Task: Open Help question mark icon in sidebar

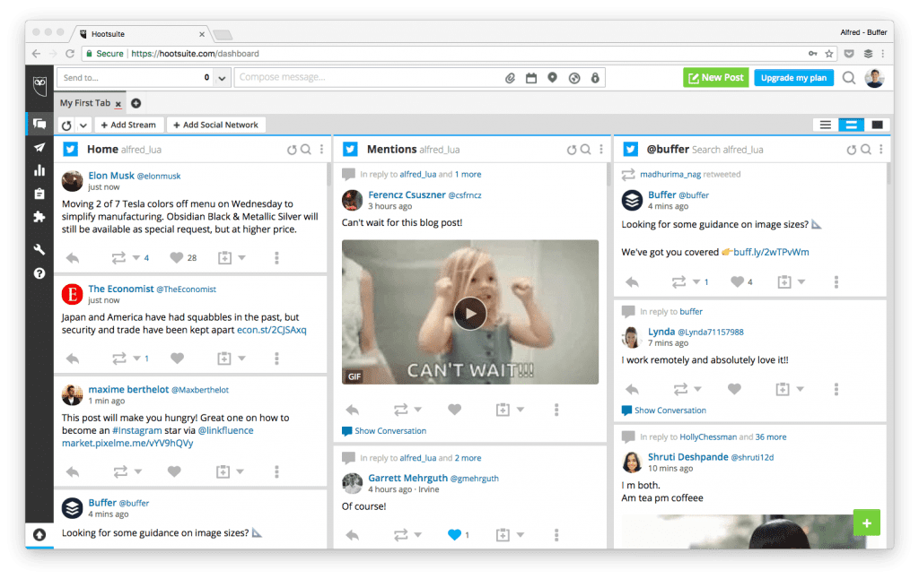Action: tap(39, 273)
